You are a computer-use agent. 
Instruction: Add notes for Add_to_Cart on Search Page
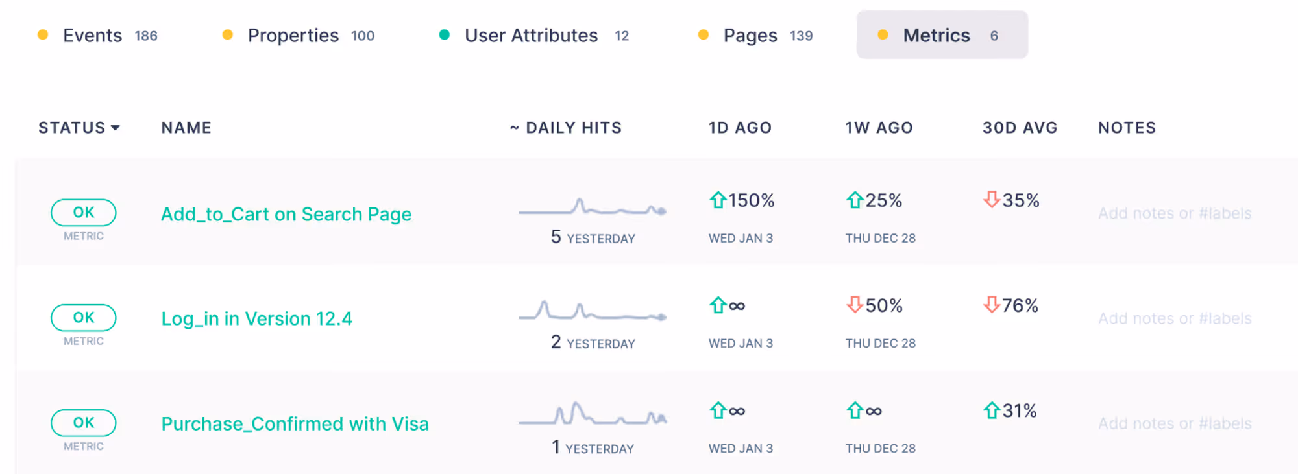pos(1175,213)
